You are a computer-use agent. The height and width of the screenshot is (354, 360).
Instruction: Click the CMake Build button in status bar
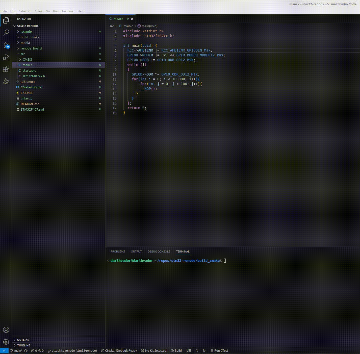pyautogui.click(x=176, y=351)
